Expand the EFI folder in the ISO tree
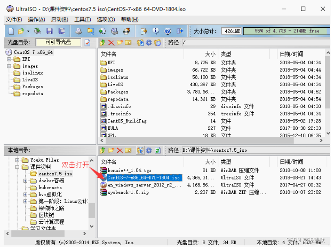 [x=9, y=59]
